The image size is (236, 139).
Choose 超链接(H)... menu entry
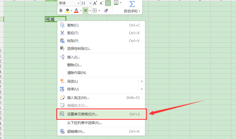101,132
